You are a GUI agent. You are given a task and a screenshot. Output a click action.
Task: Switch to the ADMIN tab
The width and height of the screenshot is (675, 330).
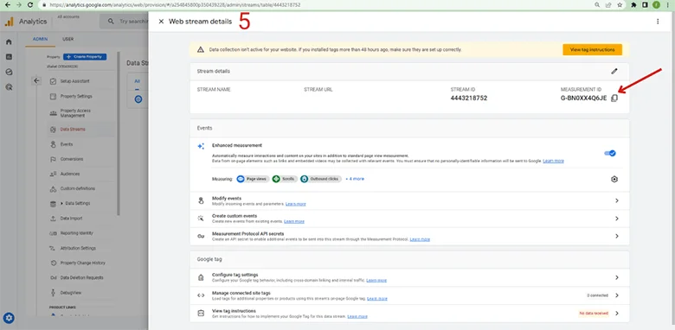click(41, 39)
